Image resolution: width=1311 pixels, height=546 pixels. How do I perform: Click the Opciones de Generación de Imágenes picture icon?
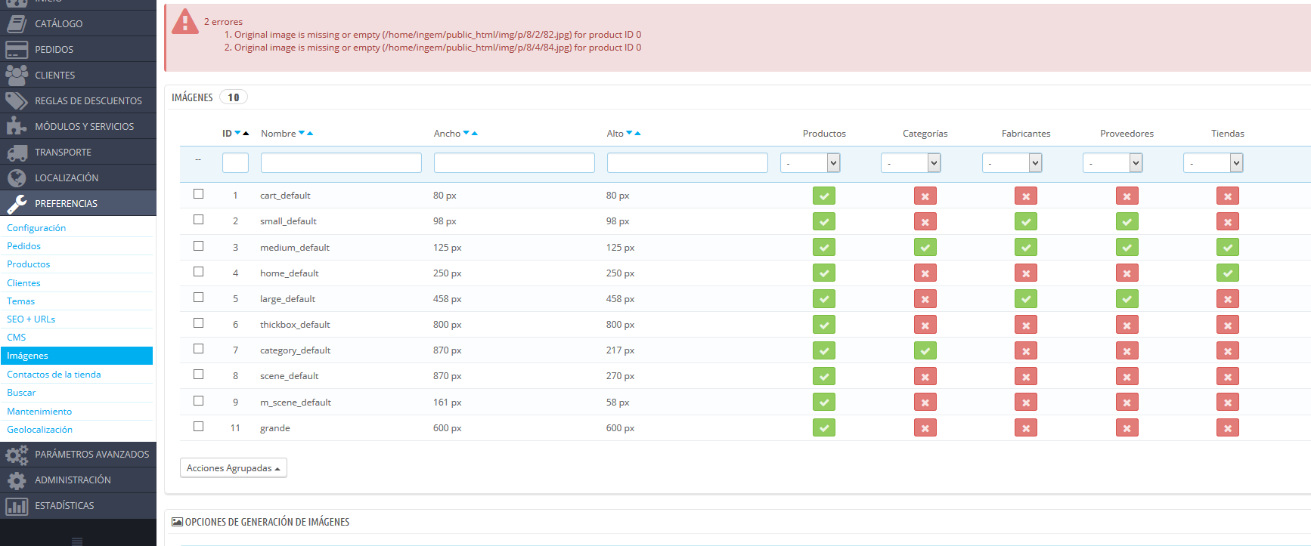coord(177,522)
